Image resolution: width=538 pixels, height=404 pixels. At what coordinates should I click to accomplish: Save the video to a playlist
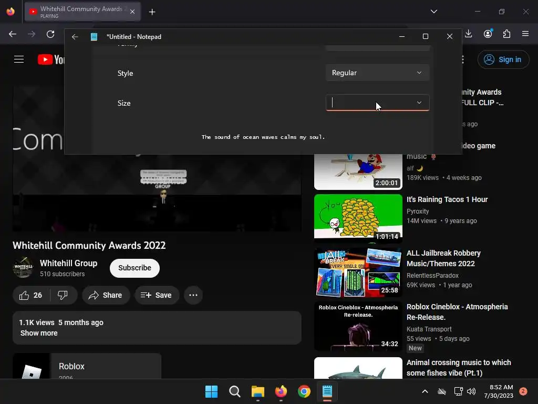click(x=157, y=295)
